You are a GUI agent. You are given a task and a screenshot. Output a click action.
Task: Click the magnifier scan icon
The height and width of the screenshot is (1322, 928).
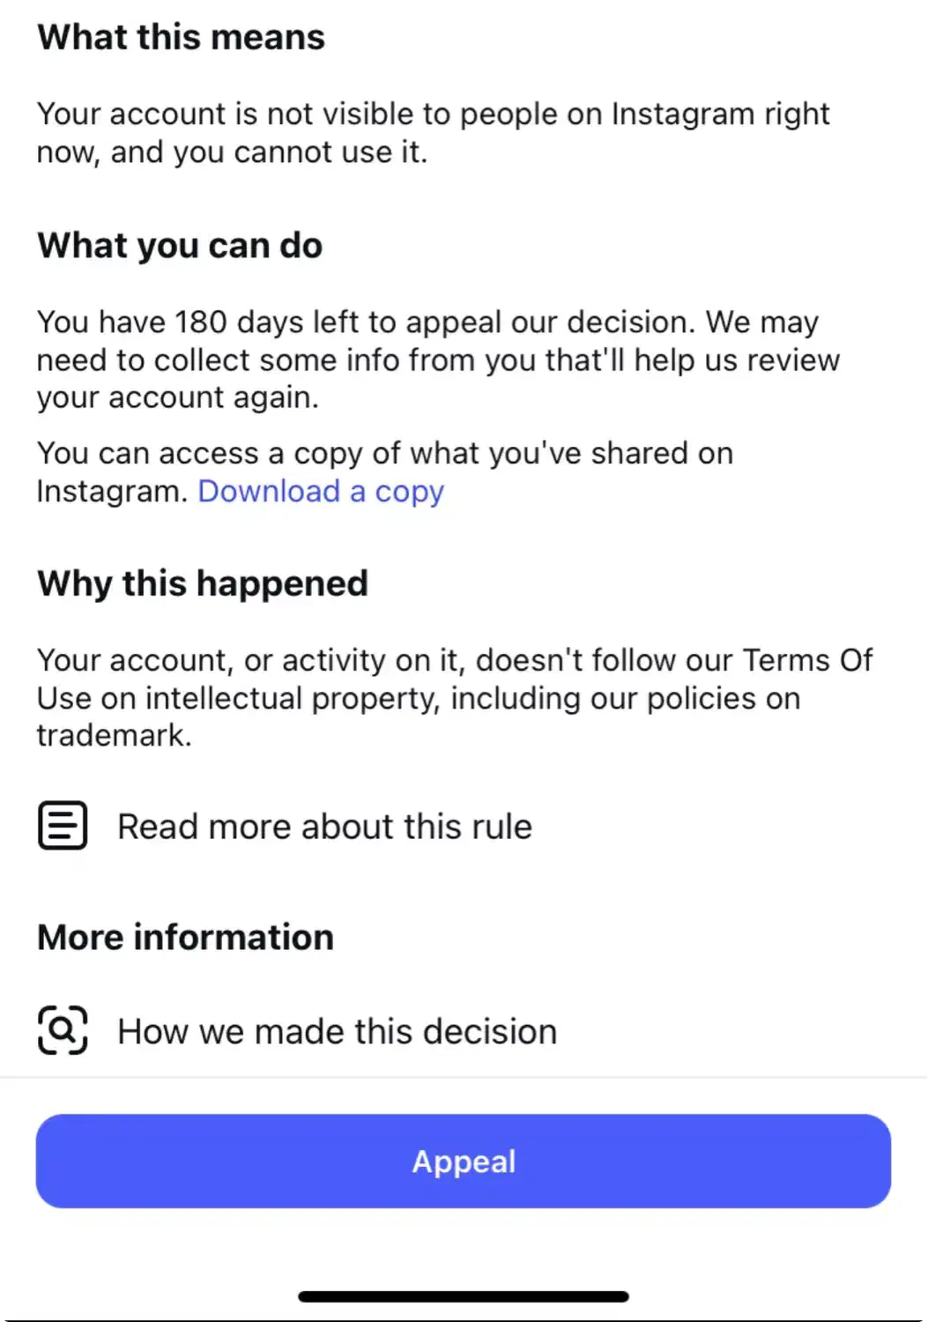coord(63,1030)
